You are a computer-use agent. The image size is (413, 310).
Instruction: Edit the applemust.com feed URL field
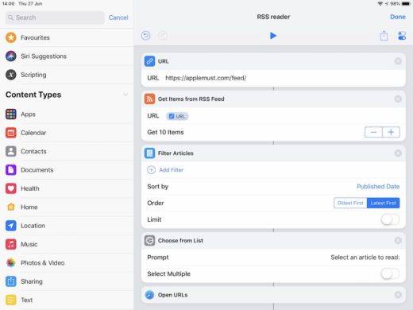(206, 78)
